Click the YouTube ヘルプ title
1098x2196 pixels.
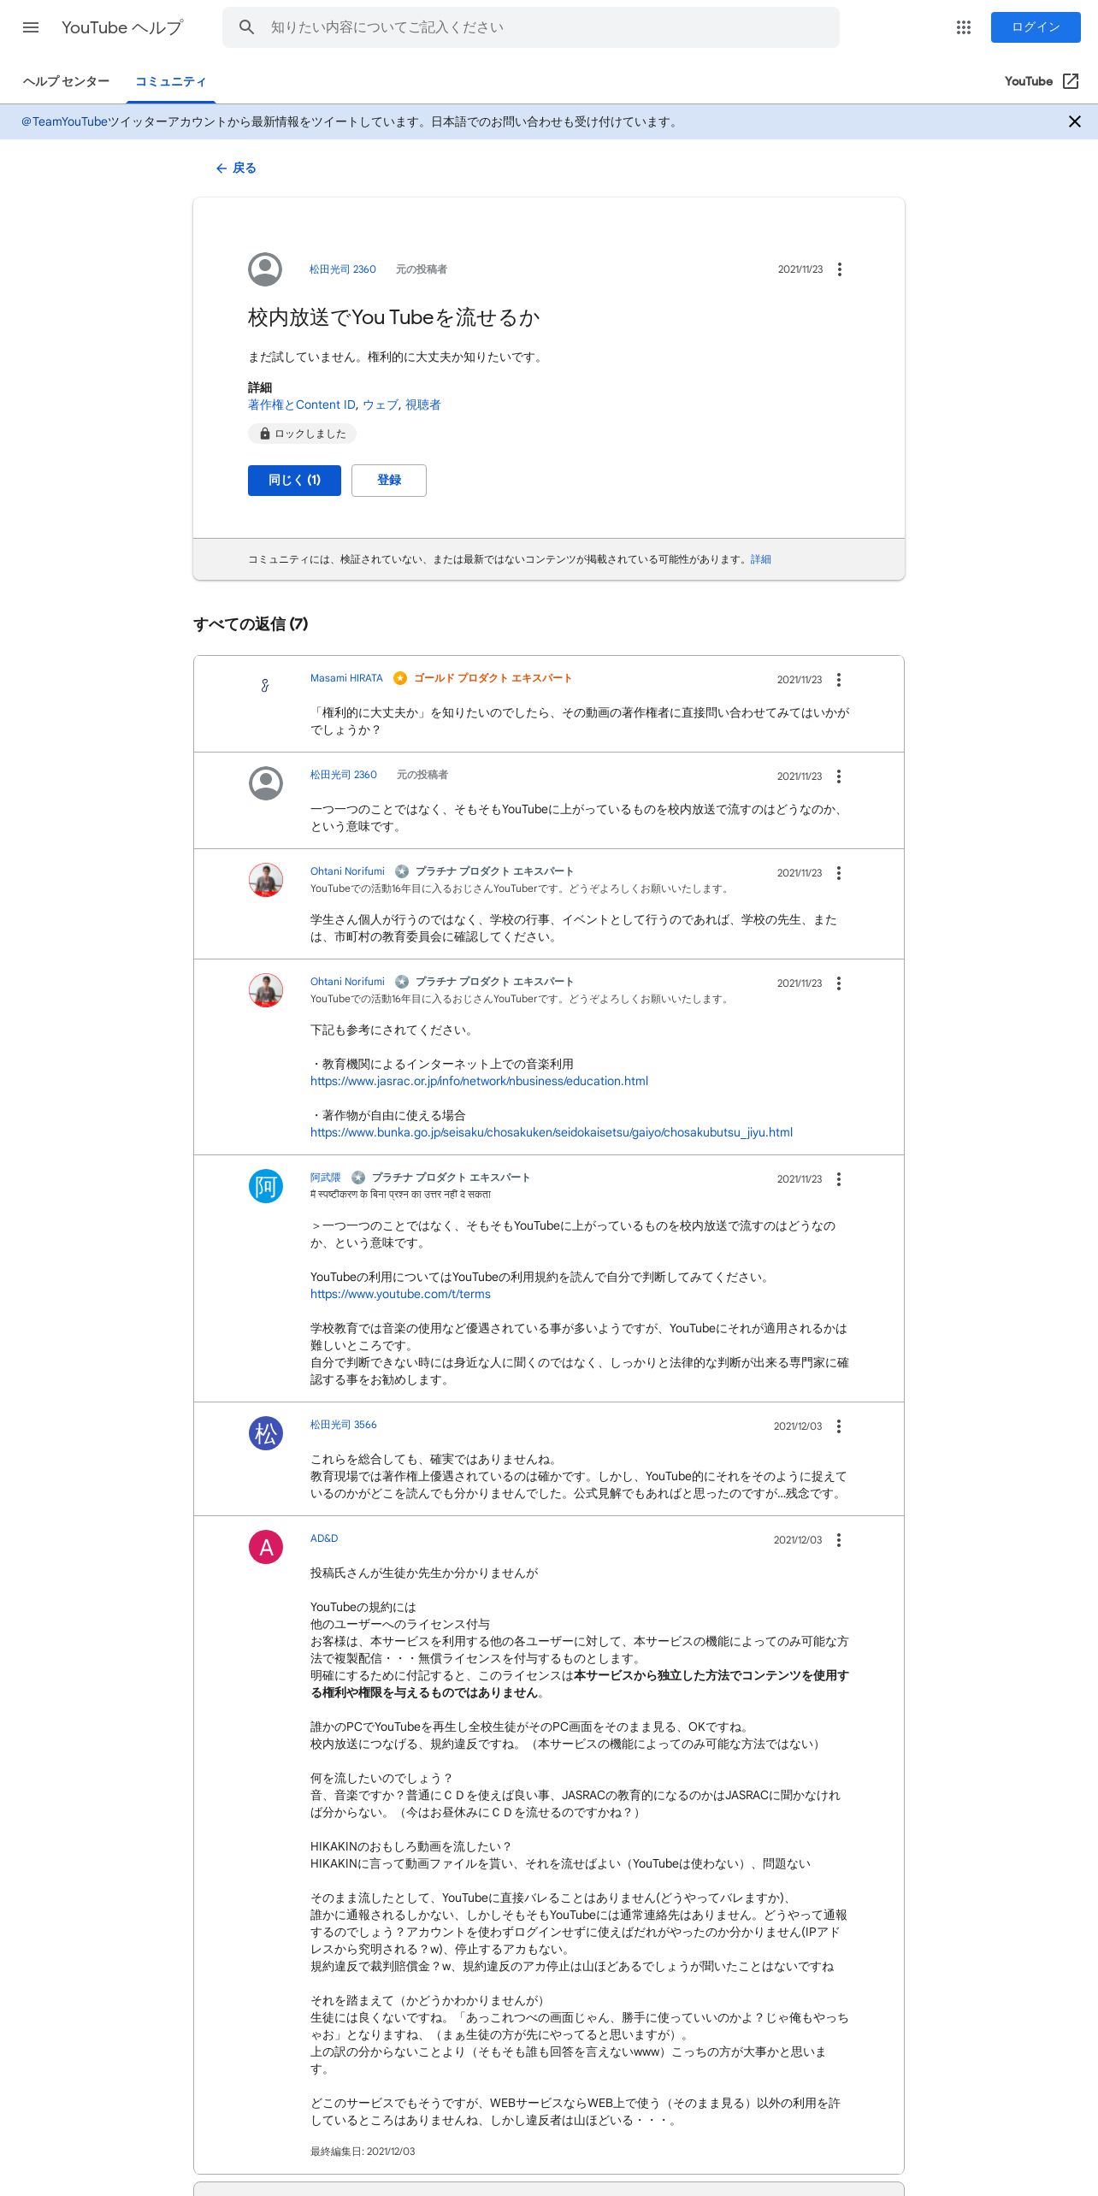point(122,27)
